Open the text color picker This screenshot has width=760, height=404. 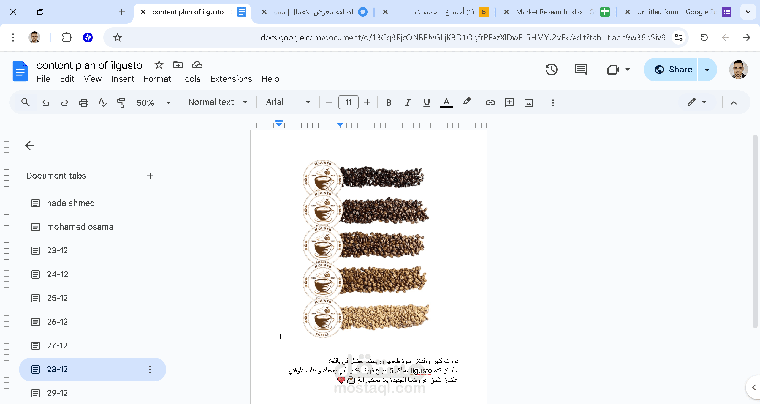click(446, 102)
